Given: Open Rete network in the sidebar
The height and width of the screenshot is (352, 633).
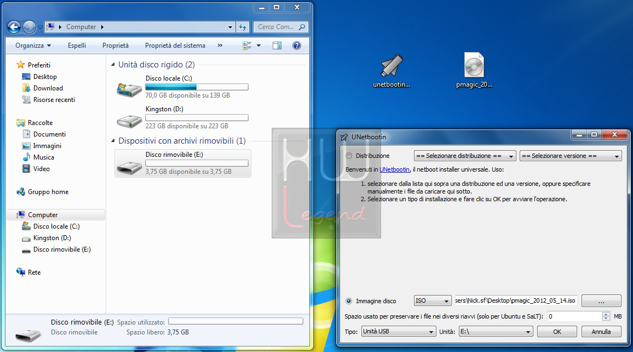Looking at the screenshot, I should click(x=34, y=272).
